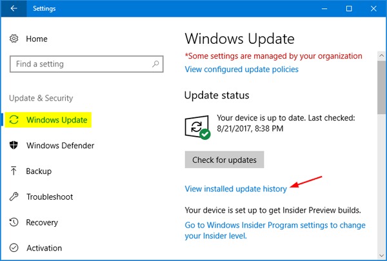Click the back arrow in the title bar
387x261 pixels.
coord(14,9)
